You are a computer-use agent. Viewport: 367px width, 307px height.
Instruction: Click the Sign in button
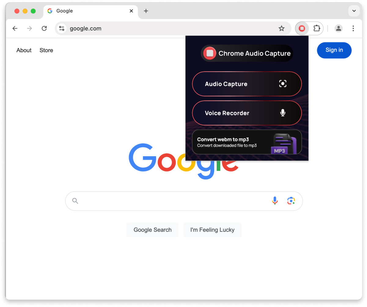(x=334, y=50)
